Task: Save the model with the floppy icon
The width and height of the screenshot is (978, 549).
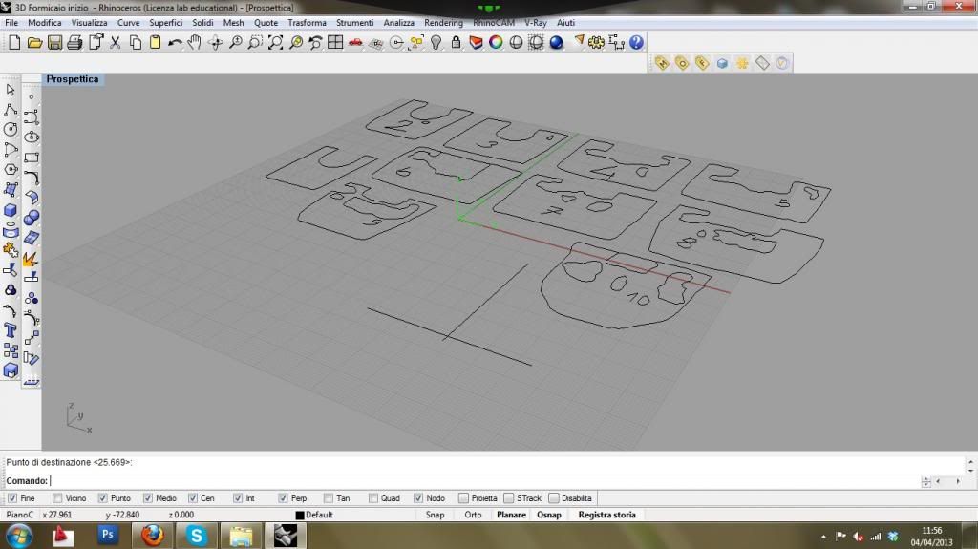Action: [x=54, y=42]
